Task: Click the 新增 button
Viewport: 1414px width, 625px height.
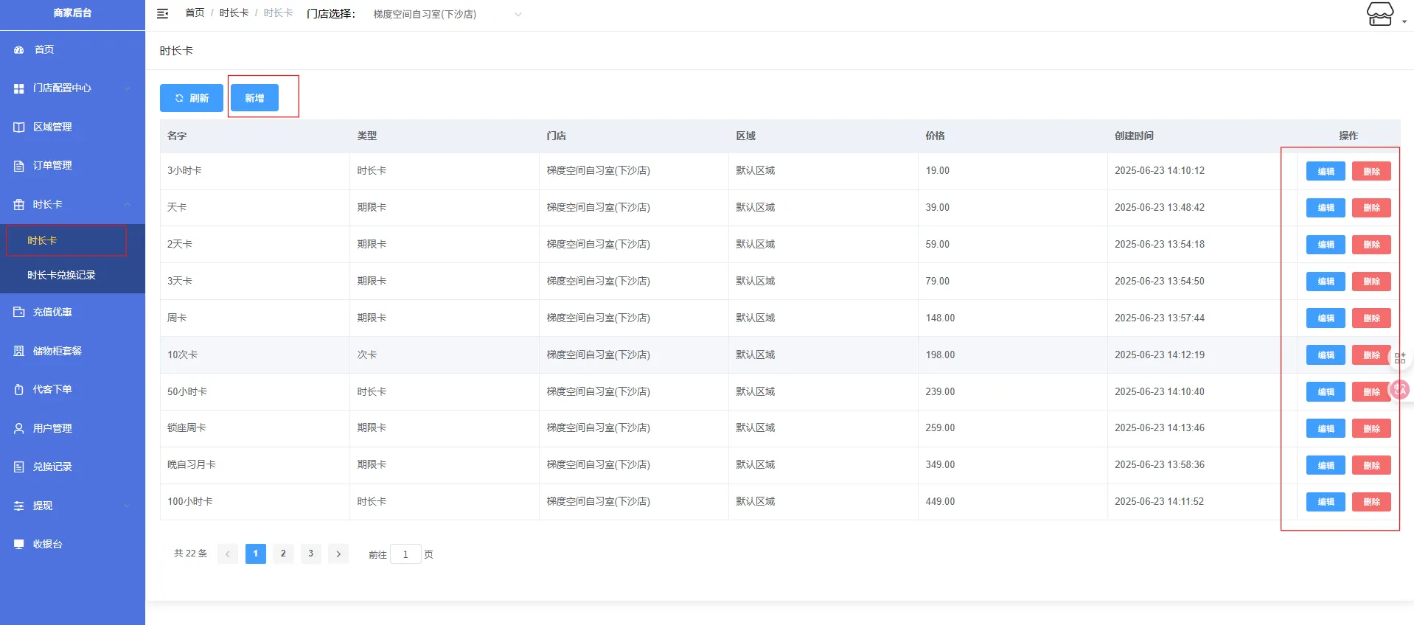Action: (254, 98)
